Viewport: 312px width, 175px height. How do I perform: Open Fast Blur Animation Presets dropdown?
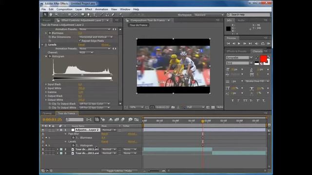pyautogui.click(x=95, y=29)
